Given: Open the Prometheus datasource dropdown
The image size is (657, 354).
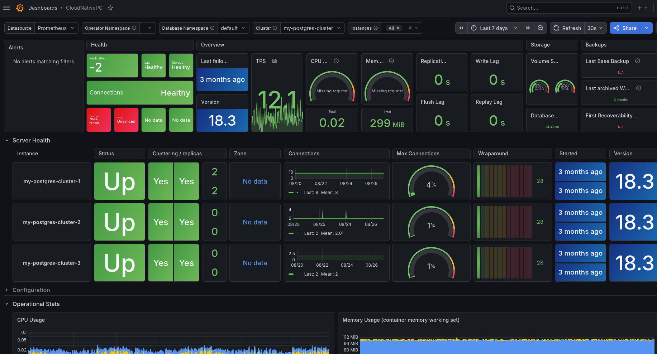Looking at the screenshot, I should (56, 28).
